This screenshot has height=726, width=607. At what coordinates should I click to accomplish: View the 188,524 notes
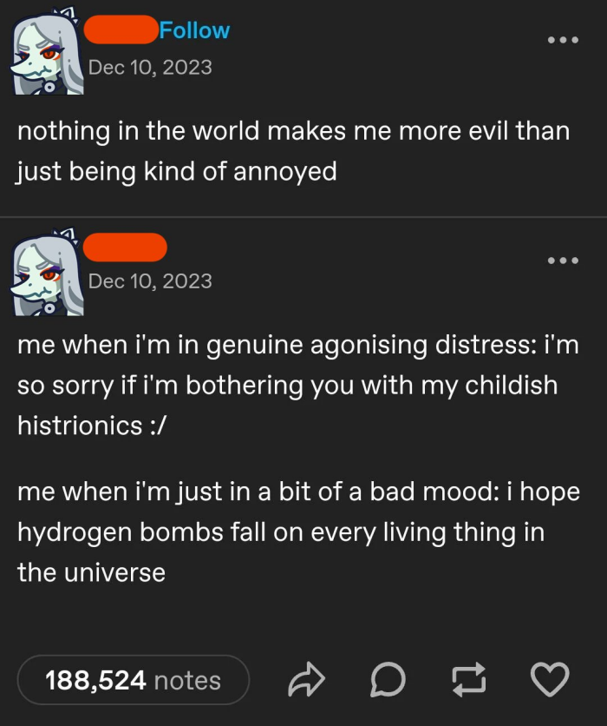(x=134, y=680)
